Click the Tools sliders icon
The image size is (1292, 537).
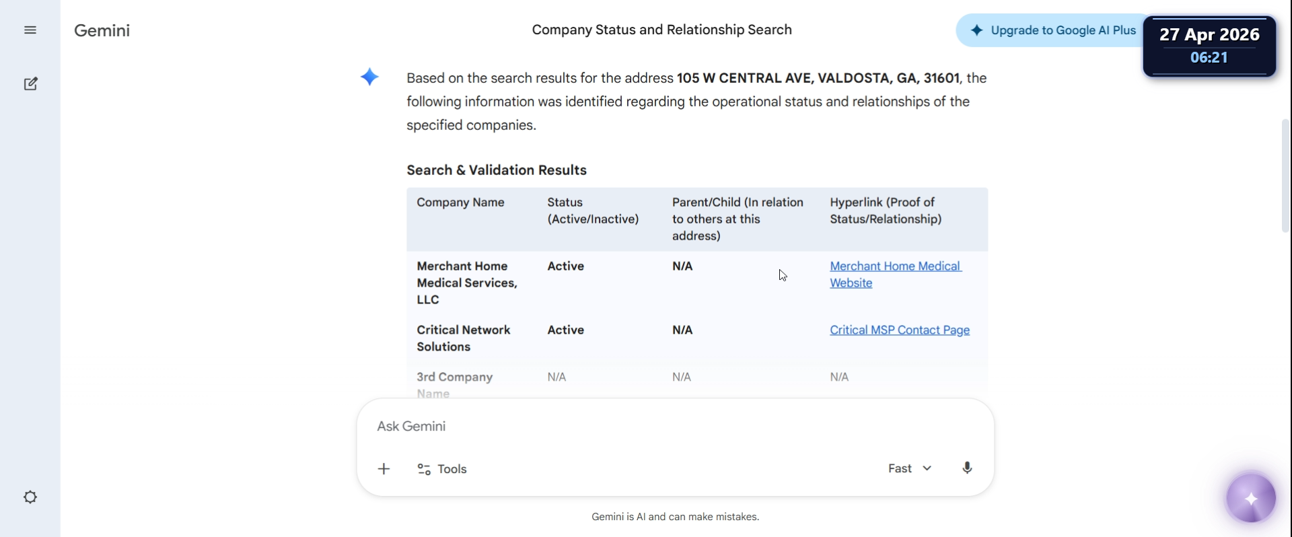pos(424,469)
